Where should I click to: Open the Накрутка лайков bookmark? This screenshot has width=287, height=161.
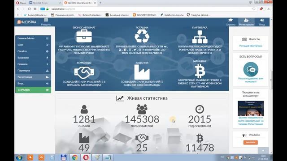(198, 15)
